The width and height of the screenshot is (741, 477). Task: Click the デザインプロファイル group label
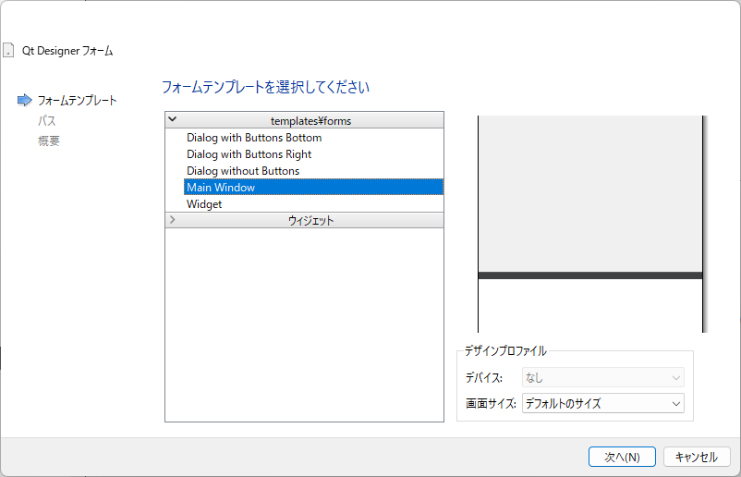click(505, 350)
